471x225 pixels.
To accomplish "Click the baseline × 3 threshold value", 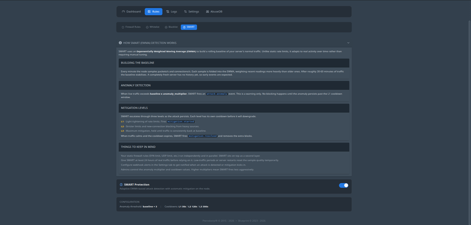I will 150,207.
